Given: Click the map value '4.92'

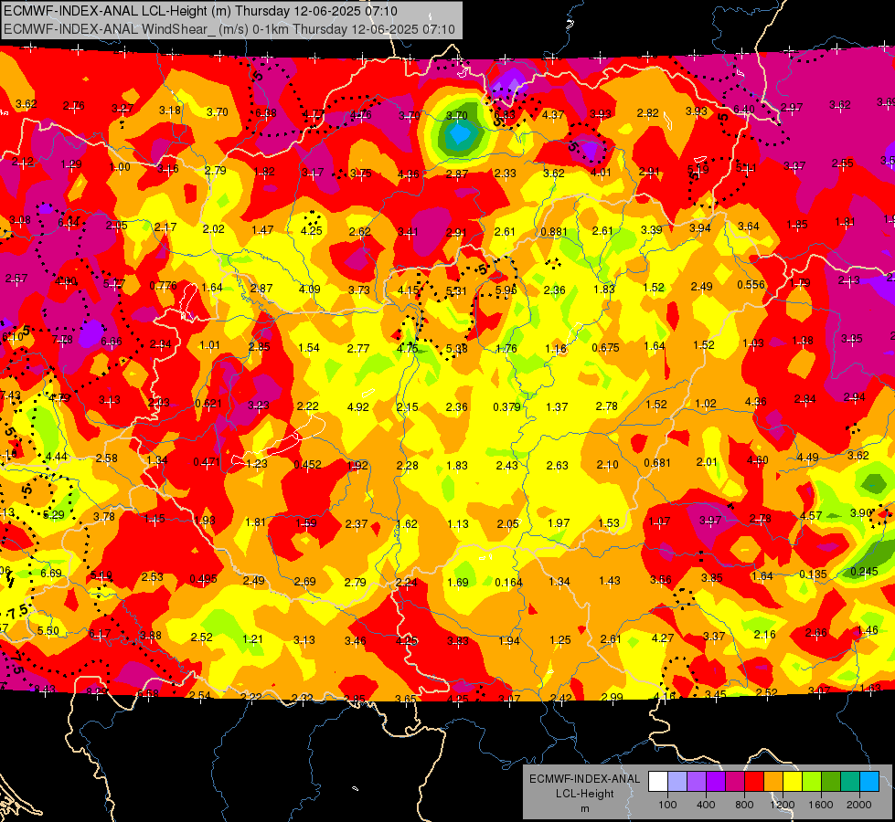Looking at the screenshot, I should [x=357, y=407].
